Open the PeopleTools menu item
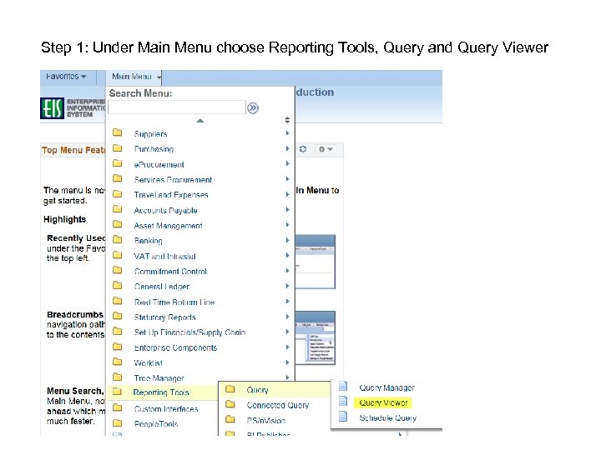Screen dimensions: 601x450 click(156, 424)
